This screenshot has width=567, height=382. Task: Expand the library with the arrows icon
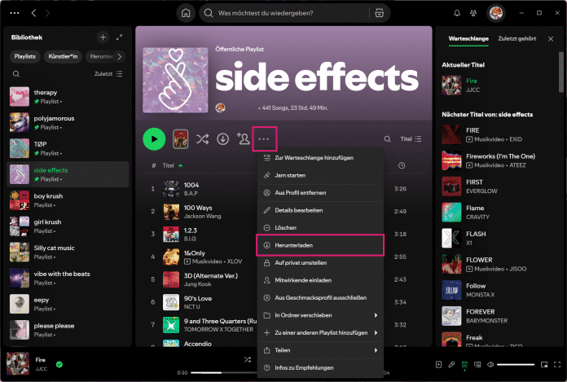click(120, 37)
